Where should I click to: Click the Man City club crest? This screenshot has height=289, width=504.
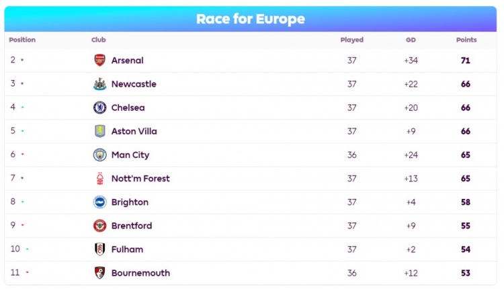pyautogui.click(x=99, y=155)
